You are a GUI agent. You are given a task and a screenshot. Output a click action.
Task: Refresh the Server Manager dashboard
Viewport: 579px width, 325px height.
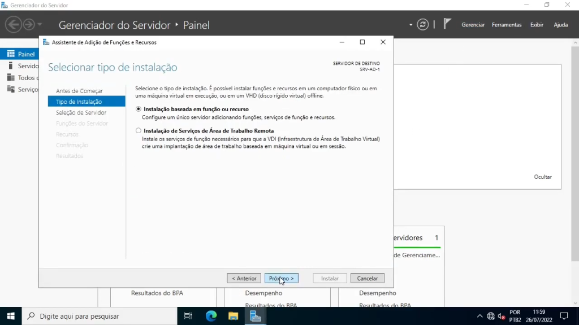pos(423,25)
